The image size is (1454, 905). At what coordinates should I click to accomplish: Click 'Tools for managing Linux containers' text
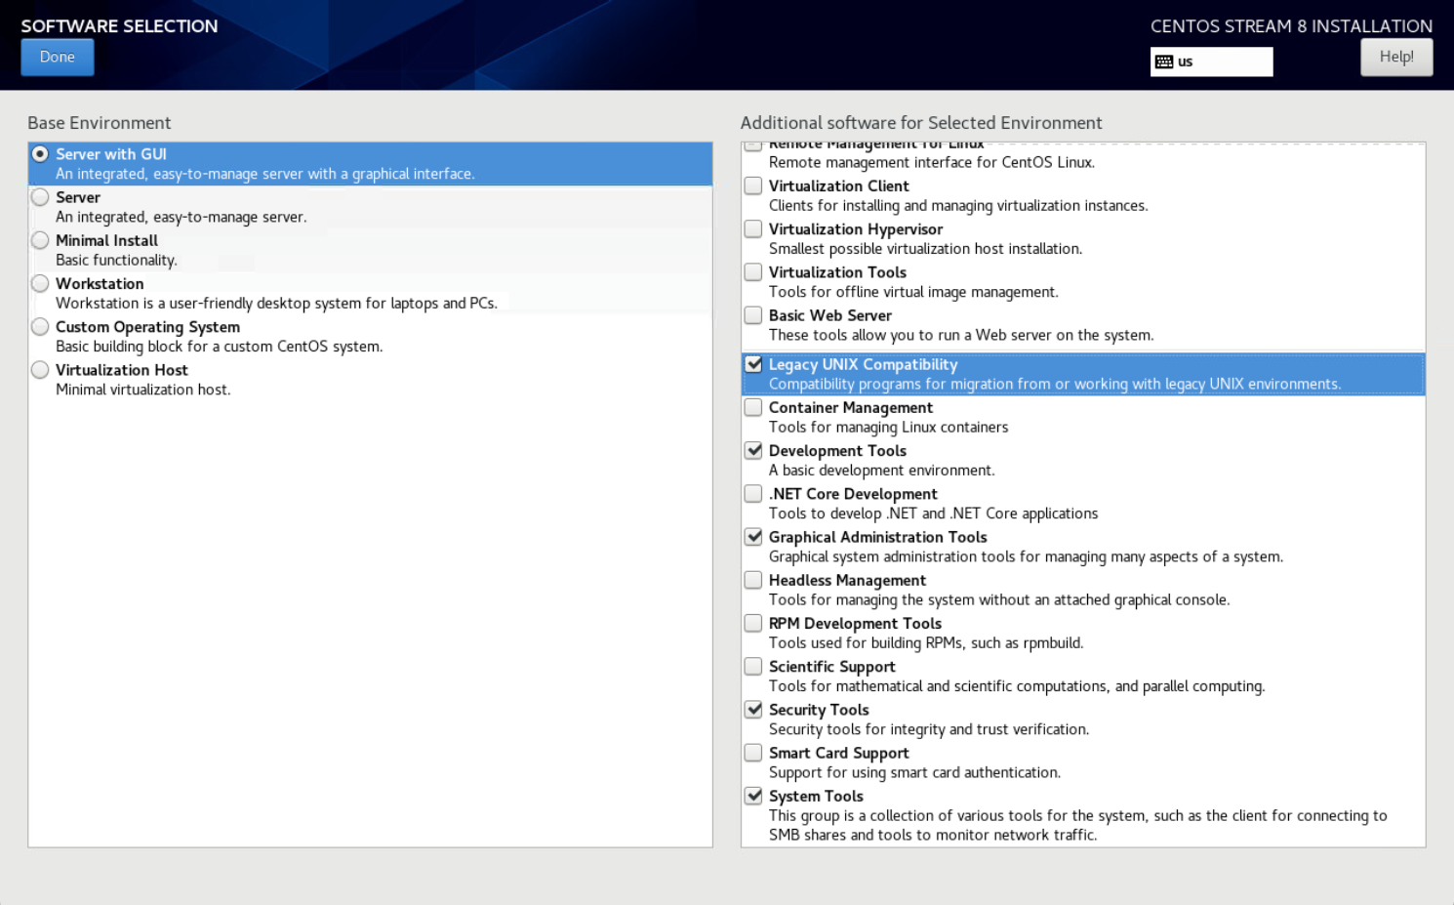point(888,428)
